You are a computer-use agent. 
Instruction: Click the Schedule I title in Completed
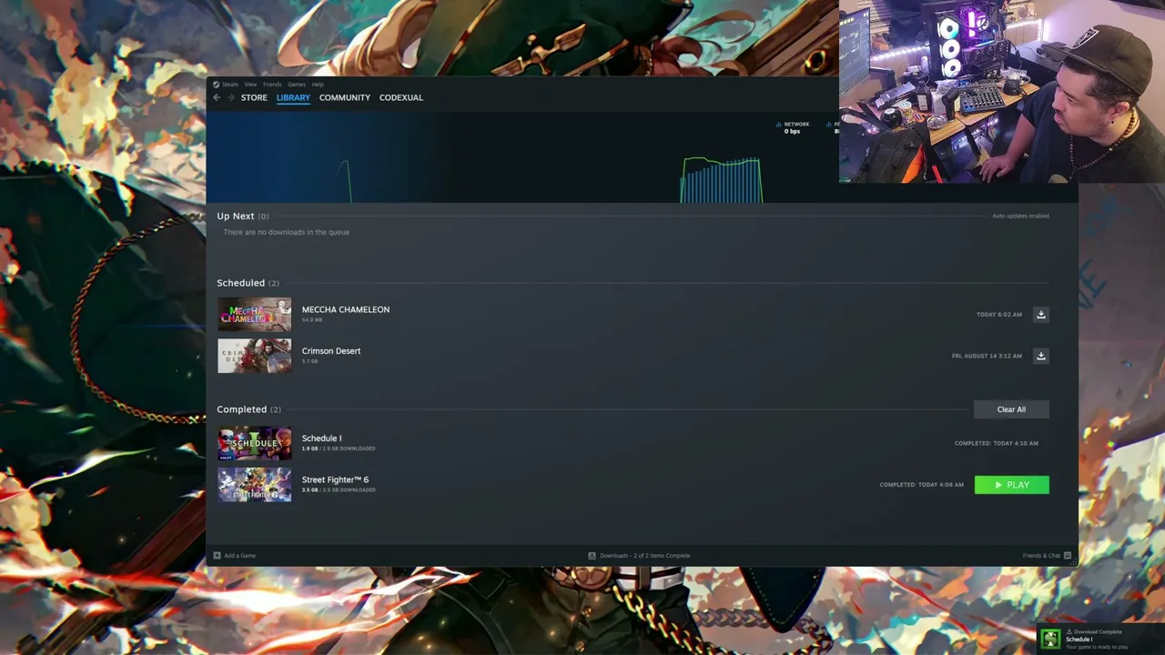point(321,438)
